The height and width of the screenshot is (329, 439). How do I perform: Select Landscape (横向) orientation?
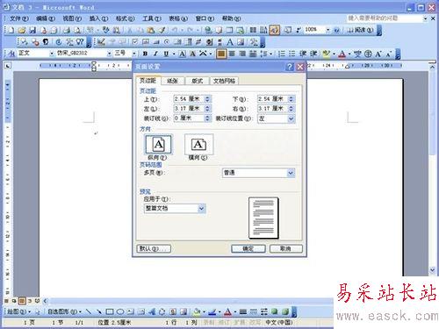pos(198,145)
